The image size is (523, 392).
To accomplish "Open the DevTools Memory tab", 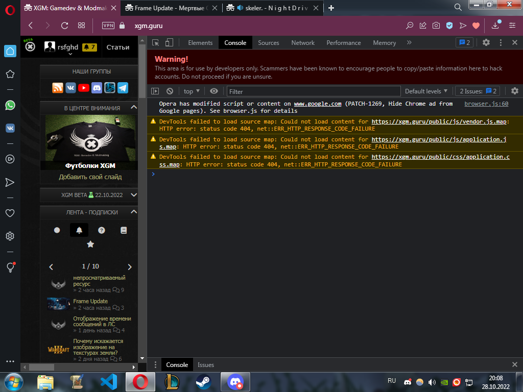I will (x=384, y=43).
